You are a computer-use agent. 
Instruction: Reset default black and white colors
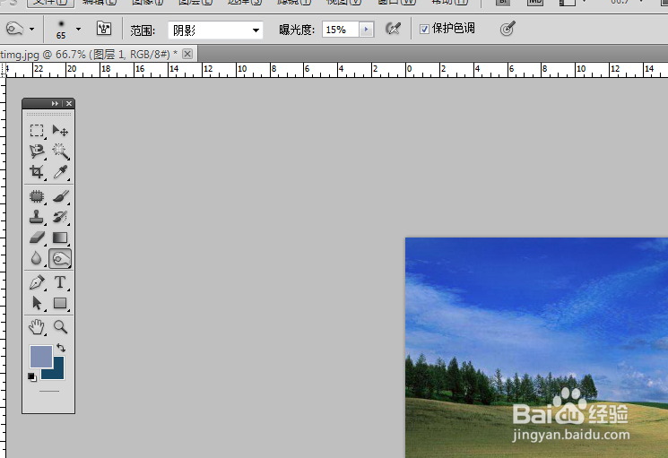click(32, 376)
